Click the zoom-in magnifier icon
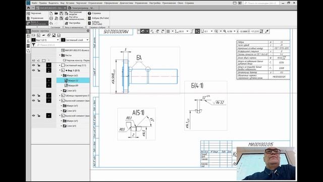 [225, 31]
